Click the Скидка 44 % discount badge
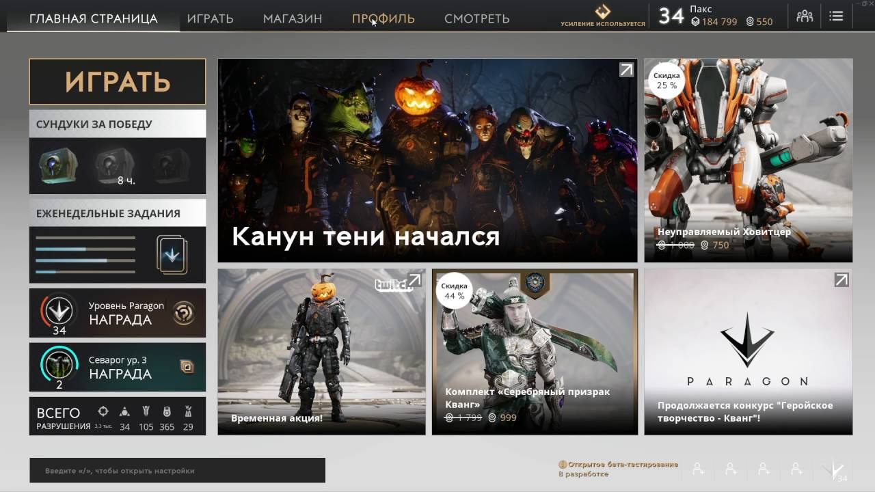 [x=454, y=291]
